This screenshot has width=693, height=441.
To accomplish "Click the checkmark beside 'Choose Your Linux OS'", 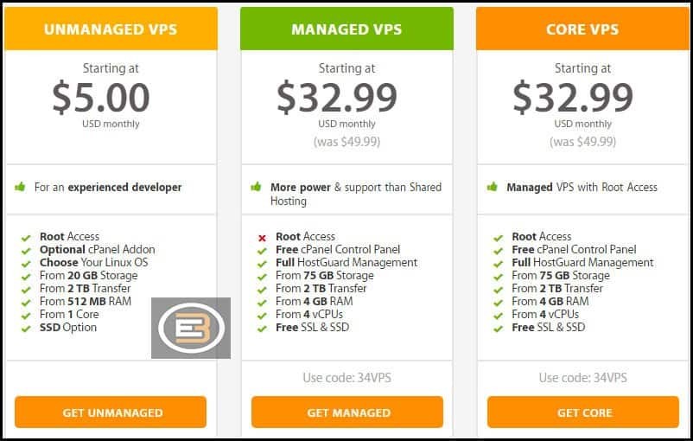I will [x=26, y=264].
